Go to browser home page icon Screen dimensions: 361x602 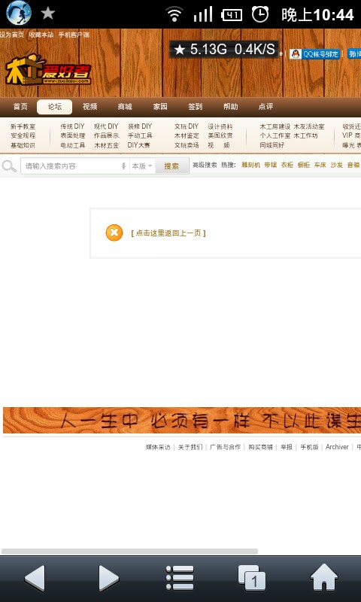(x=324, y=577)
